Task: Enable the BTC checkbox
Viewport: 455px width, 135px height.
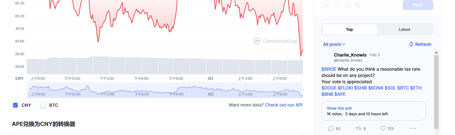Action: tap(43, 105)
